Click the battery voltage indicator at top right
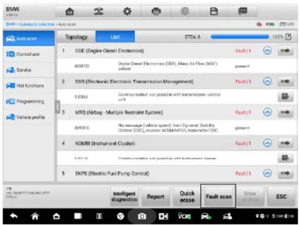The height and width of the screenshot is (225, 299). pyautogui.click(x=287, y=24)
